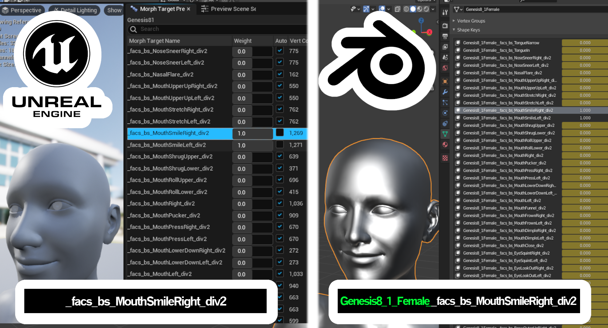Screen dimensions: 608x328
Task: Toggle Auto checkbox for MouthShrugUpper_div2
Action: 280,156
